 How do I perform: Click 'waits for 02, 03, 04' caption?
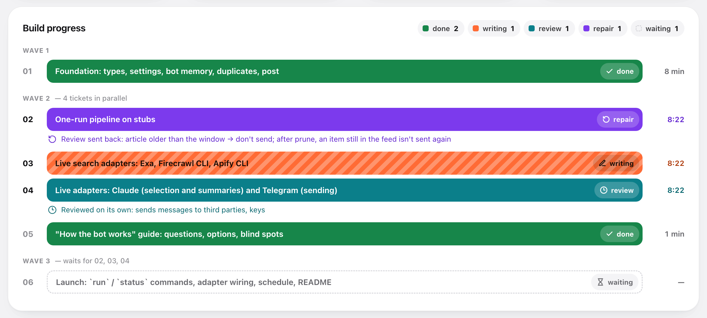pos(96,261)
